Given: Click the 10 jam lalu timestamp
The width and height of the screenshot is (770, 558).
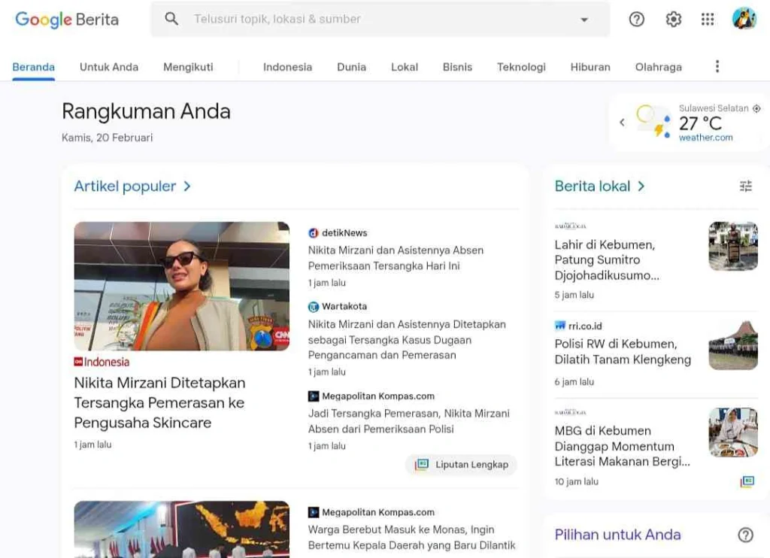Looking at the screenshot, I should click(x=577, y=482).
